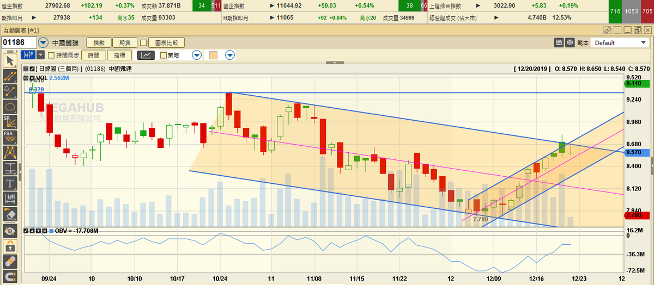The image size is (654, 285).
Task: Click the 12/16 date axis label
Action: [536, 278]
